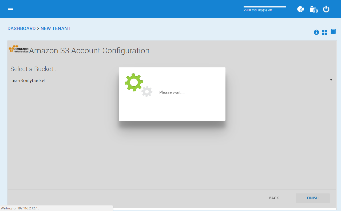
Task: Click the FINISH button
Action: tap(313, 198)
